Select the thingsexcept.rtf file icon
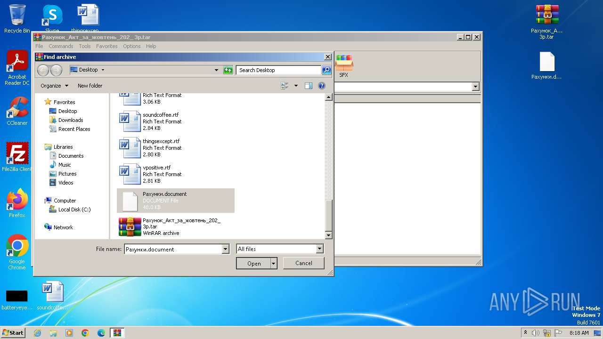The image size is (603, 339). click(130, 148)
